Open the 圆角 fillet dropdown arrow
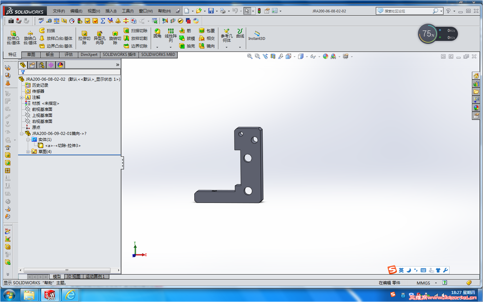 point(157,47)
